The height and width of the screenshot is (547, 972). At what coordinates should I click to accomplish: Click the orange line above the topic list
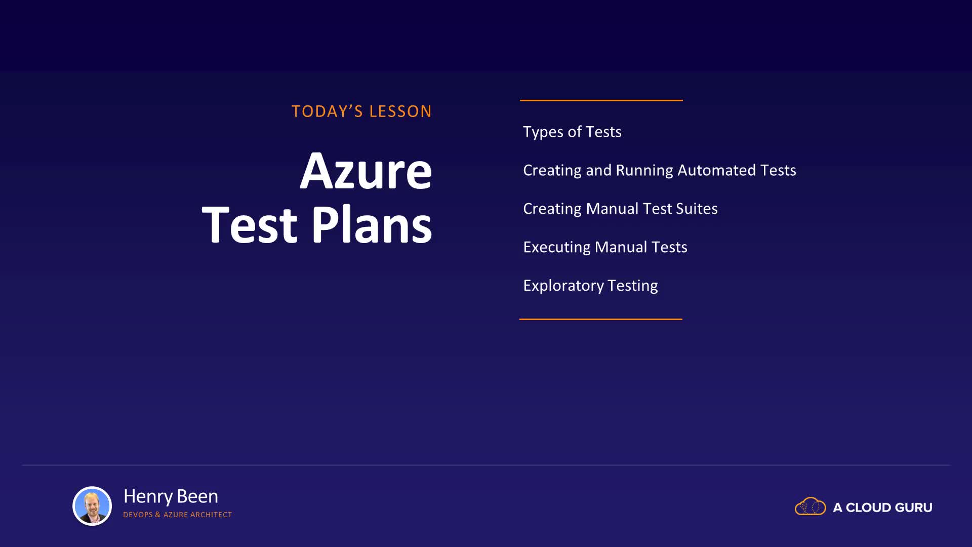point(601,100)
